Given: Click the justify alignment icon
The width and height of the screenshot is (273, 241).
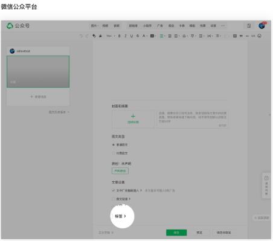Looking at the screenshot, I should coord(170,36).
